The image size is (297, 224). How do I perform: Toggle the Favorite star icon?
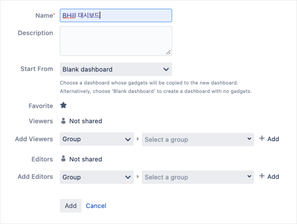(63, 105)
